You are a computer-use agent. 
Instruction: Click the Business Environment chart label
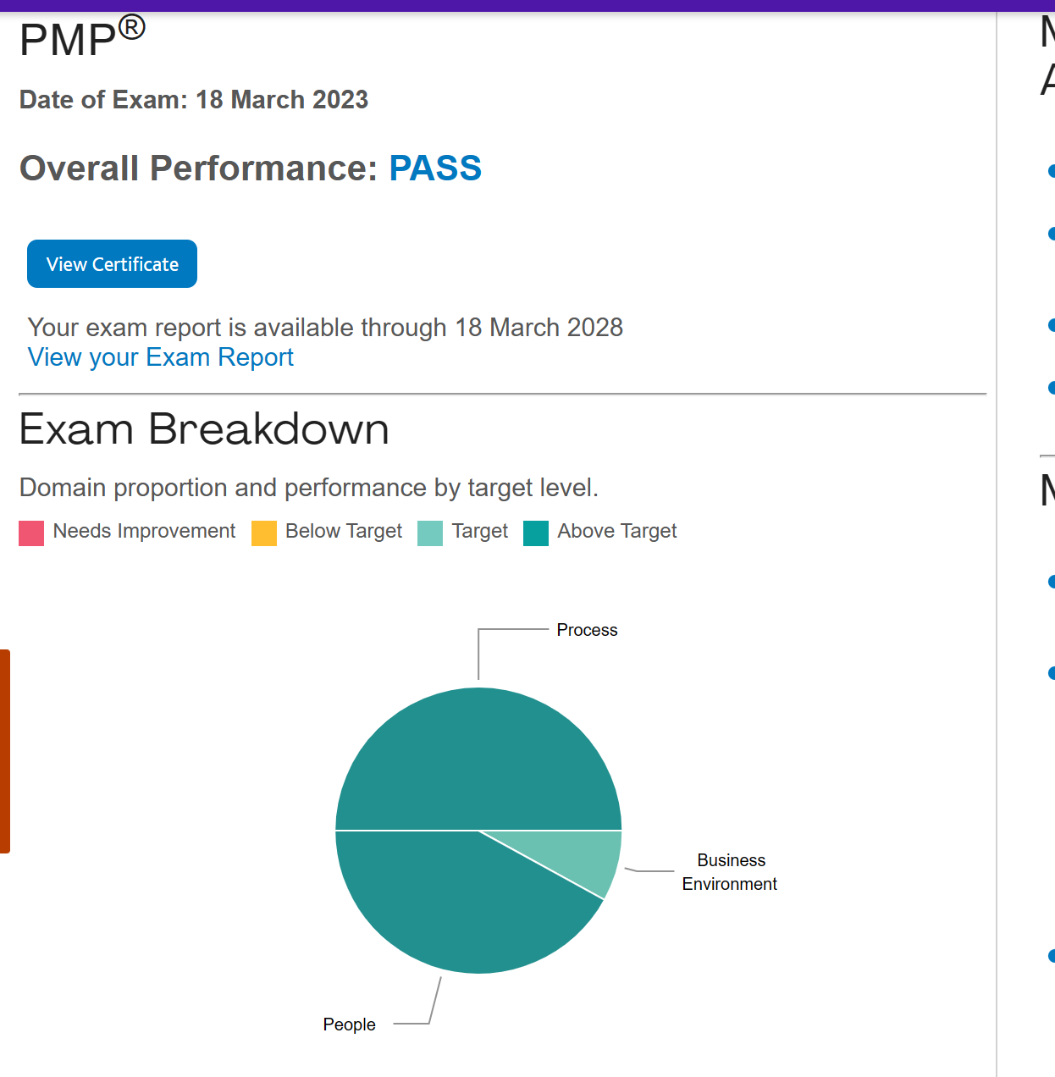[730, 872]
